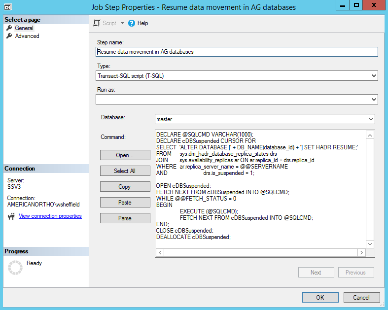Click the disabled Next button
Screen dimensions: 388x310
pos(316,273)
